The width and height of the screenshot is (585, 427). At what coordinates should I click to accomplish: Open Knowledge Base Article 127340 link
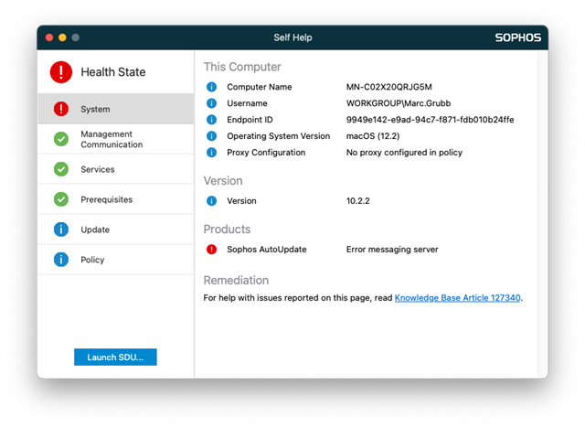pyautogui.click(x=457, y=297)
